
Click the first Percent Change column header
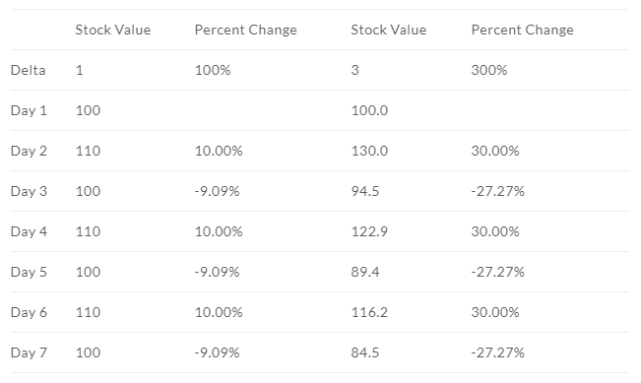coord(246,30)
